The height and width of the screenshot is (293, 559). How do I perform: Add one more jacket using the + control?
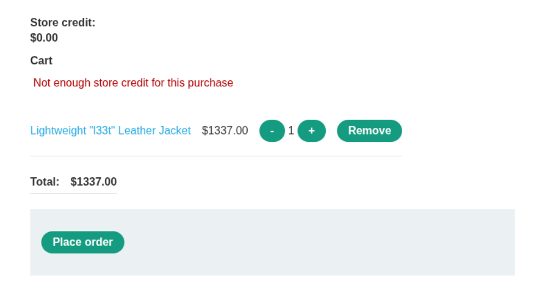(311, 131)
